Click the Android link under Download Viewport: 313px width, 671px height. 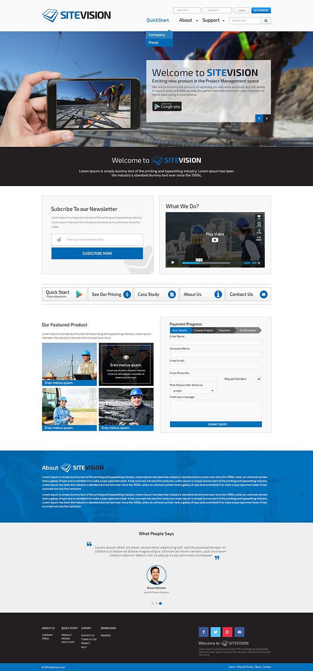[x=106, y=635]
